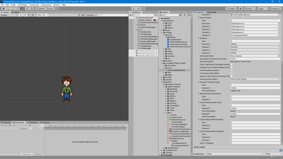The width and height of the screenshot is (283, 159).
Task: Open the Shaded draw mode dropdown
Action: coord(9,15)
